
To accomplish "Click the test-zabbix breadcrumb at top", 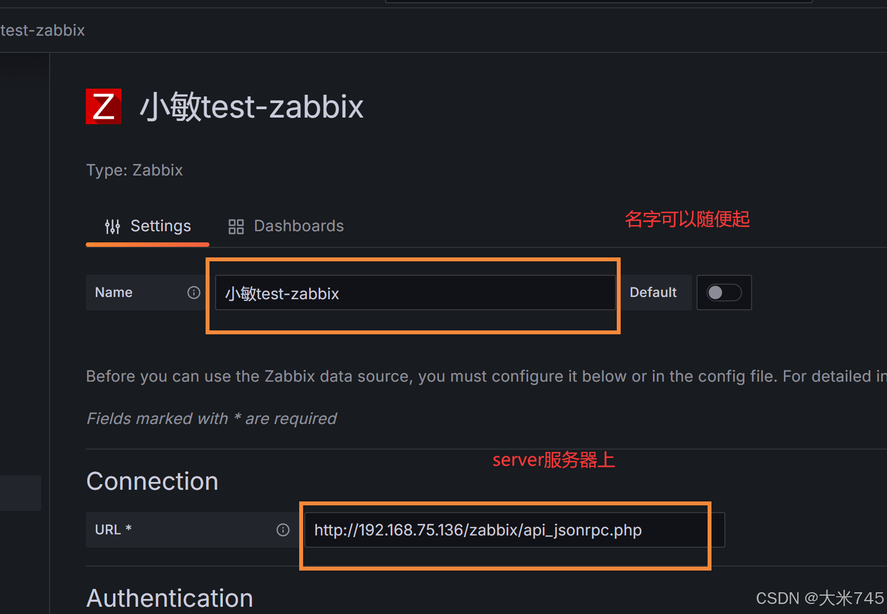I will coord(42,30).
